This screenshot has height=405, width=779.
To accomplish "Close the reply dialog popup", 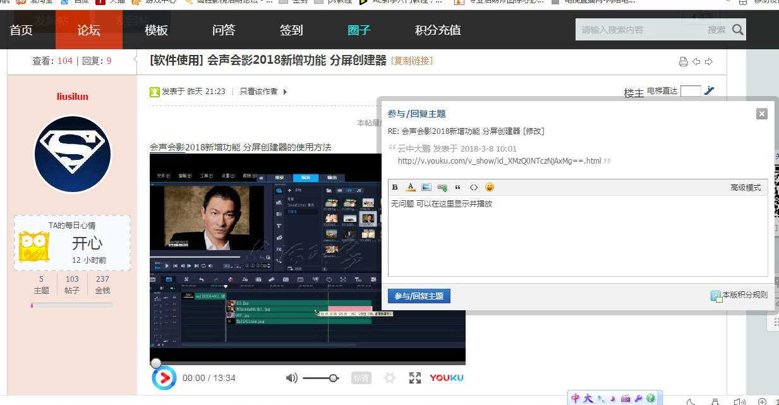I will point(762,114).
